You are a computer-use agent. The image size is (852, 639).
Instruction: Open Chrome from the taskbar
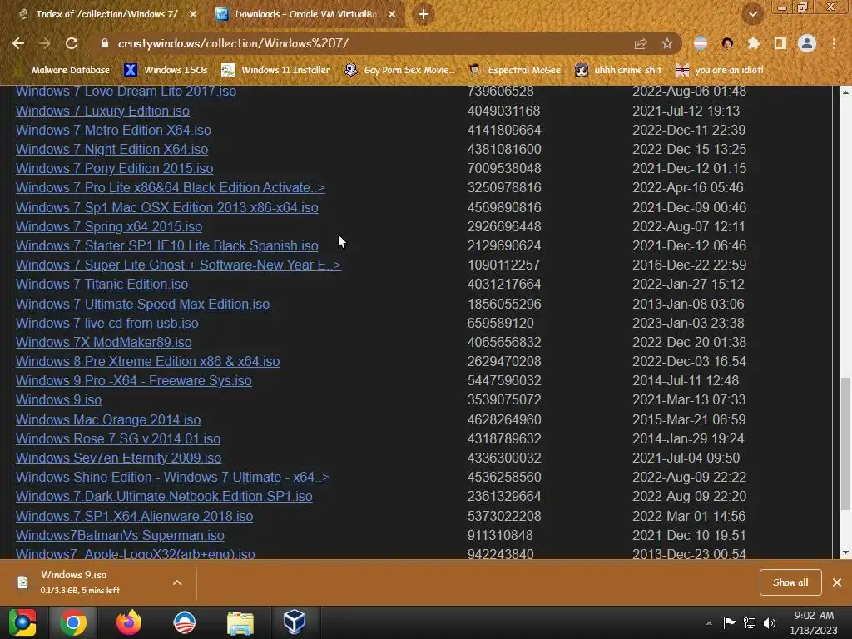(x=73, y=622)
